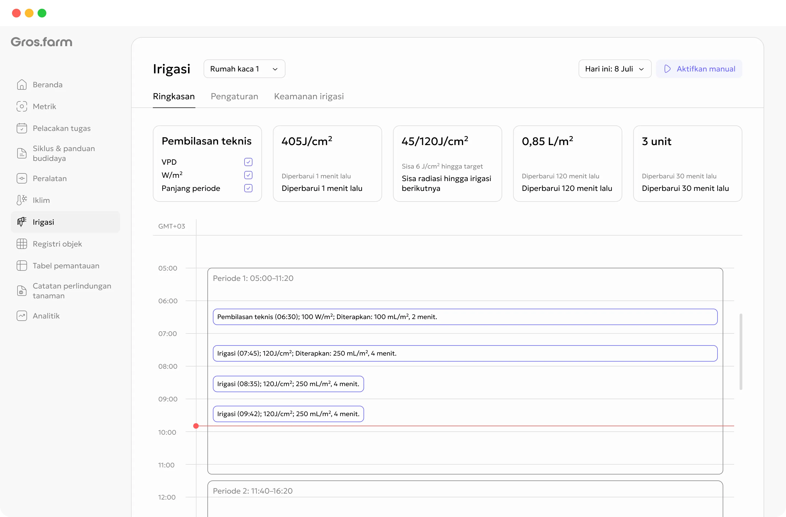Click the Catatan perlindungan tanaman icon
This screenshot has width=786, height=517.
click(22, 290)
